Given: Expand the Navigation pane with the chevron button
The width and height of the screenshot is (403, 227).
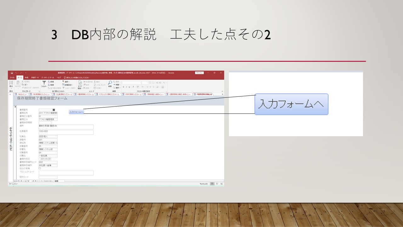Looking at the screenshot, I should point(10,94).
